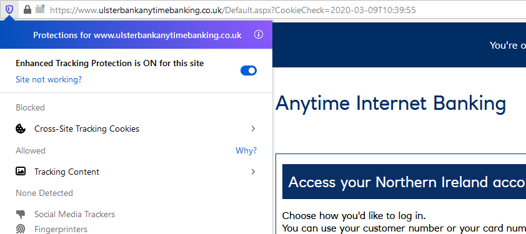Click the cookie icon for Cross-Site Tracking Cookies
This screenshot has height=234, width=526.
21,129
